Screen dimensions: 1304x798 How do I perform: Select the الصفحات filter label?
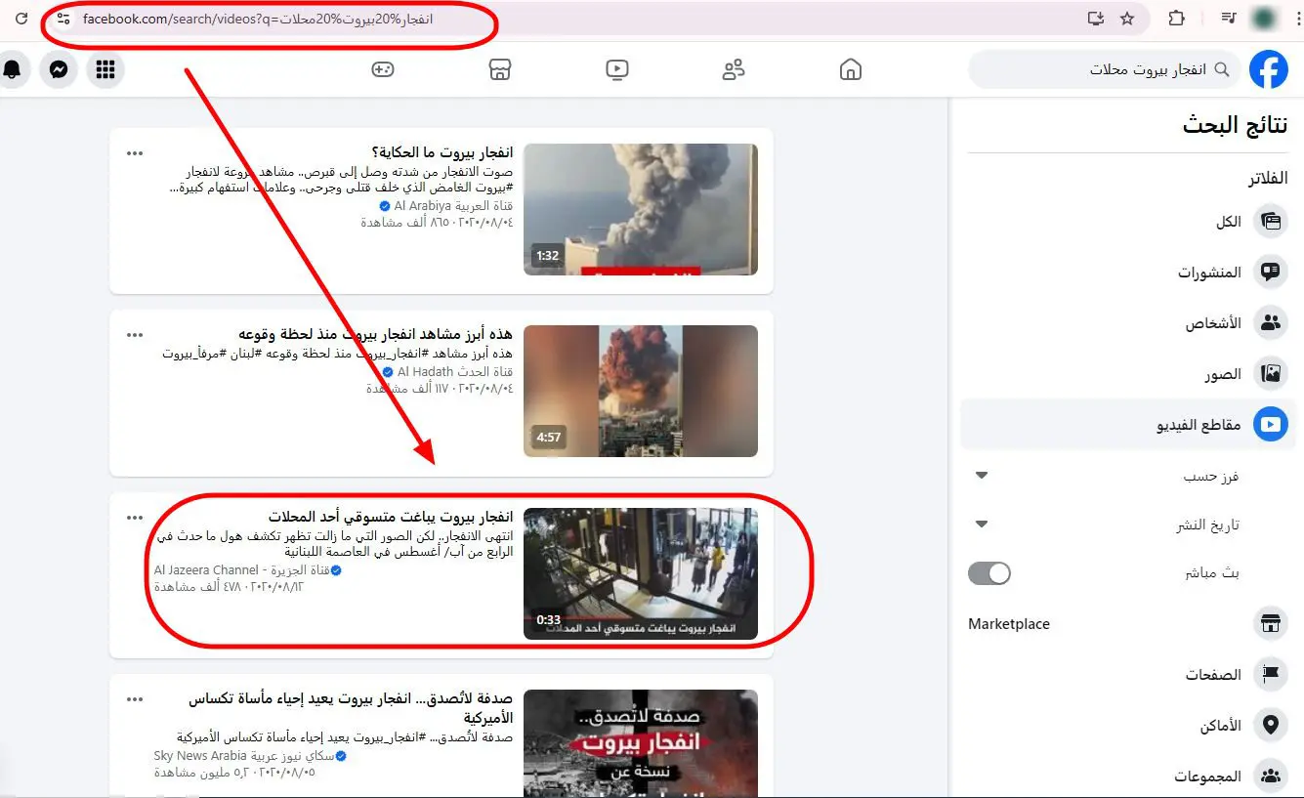click(x=1214, y=675)
